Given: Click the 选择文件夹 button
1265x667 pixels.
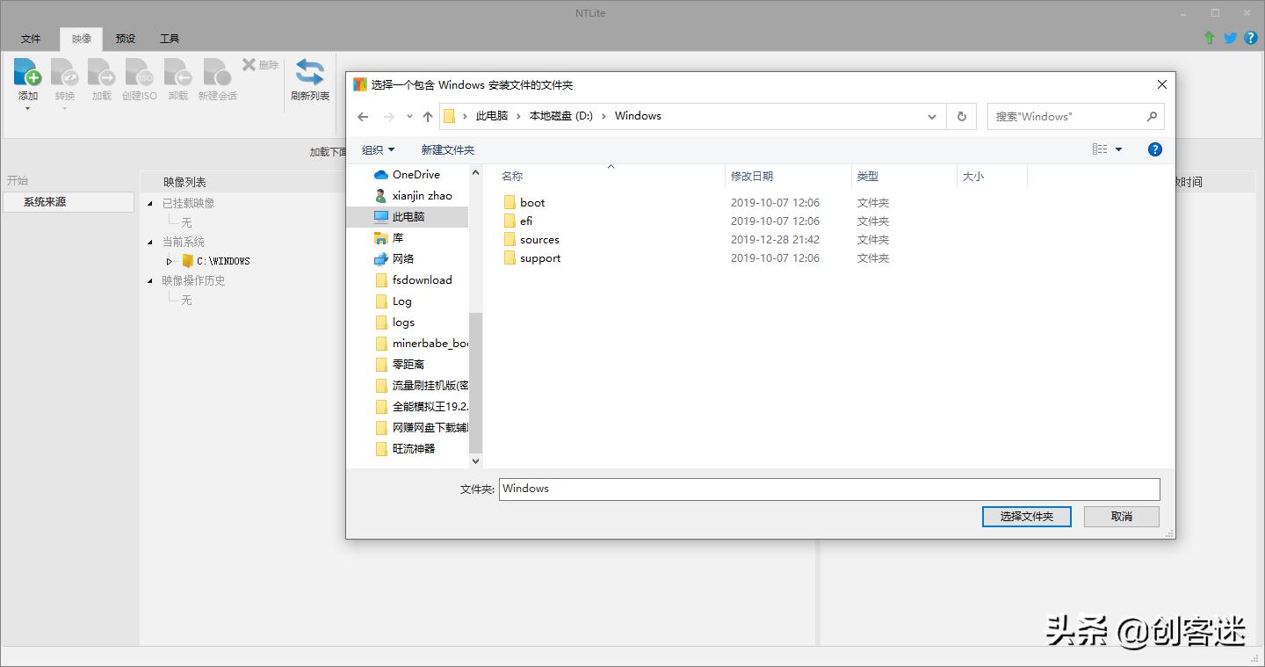Looking at the screenshot, I should tap(1026, 516).
